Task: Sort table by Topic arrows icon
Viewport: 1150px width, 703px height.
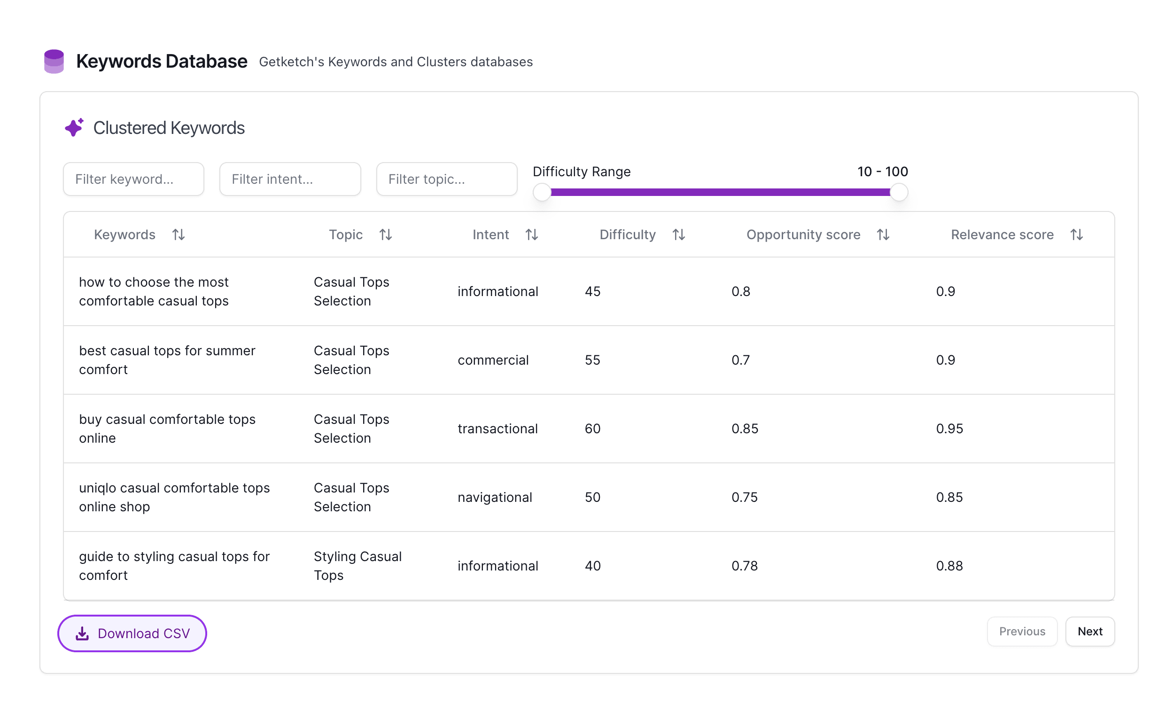Action: [x=386, y=234]
